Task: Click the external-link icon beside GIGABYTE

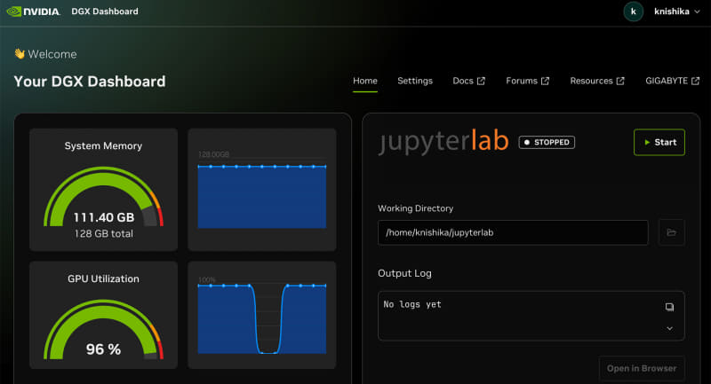Action: (696, 81)
